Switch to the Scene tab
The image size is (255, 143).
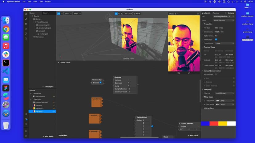(32, 13)
